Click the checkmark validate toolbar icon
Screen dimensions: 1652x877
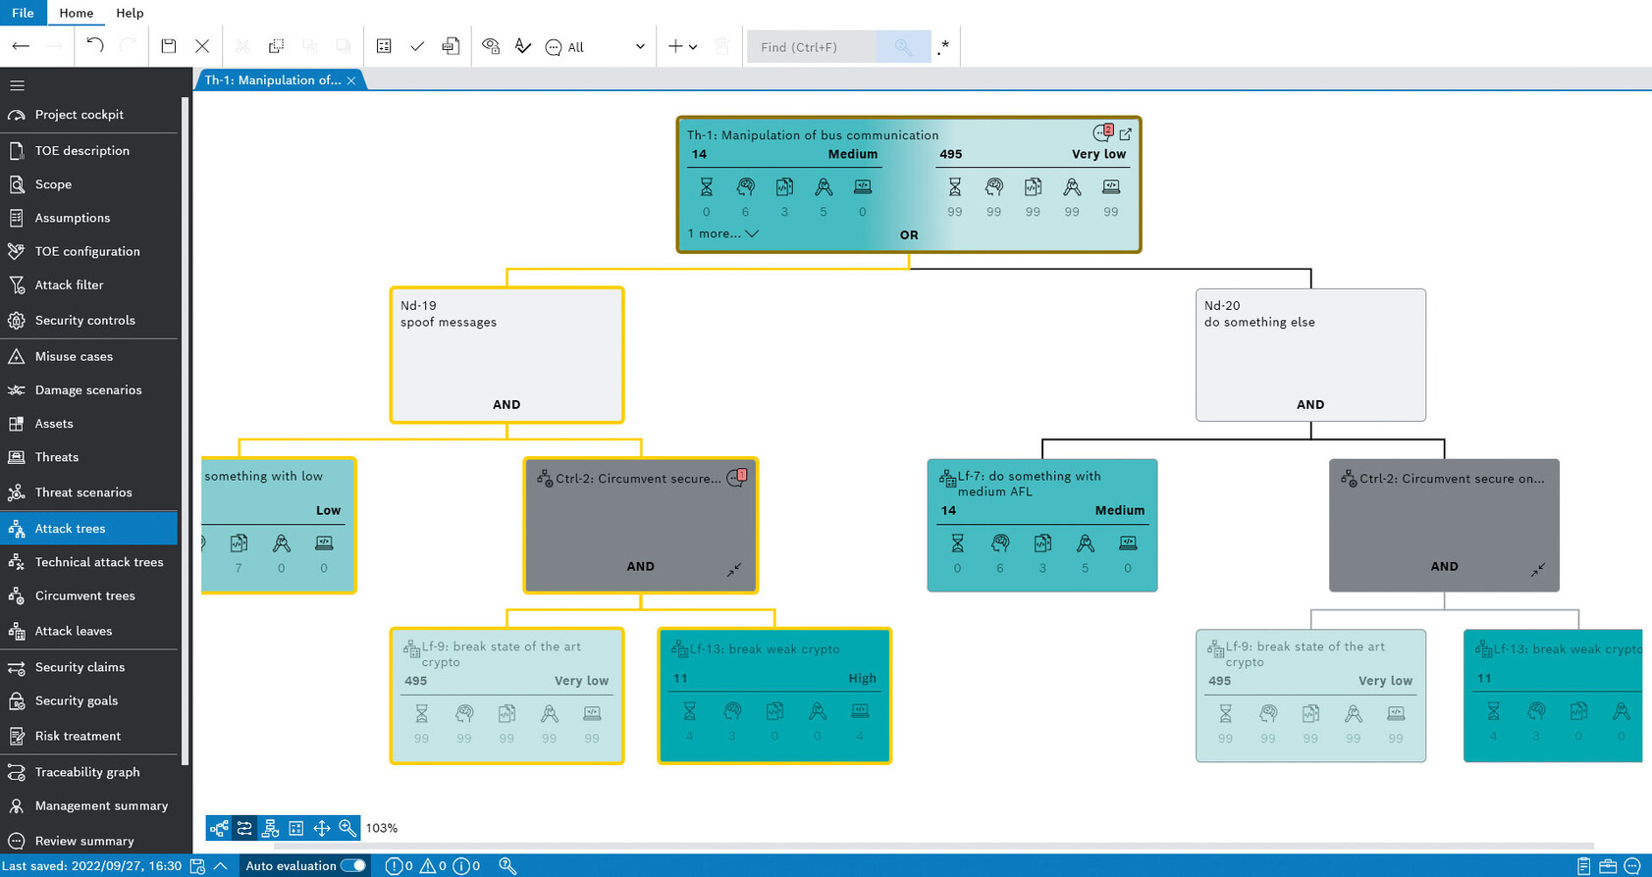point(417,46)
